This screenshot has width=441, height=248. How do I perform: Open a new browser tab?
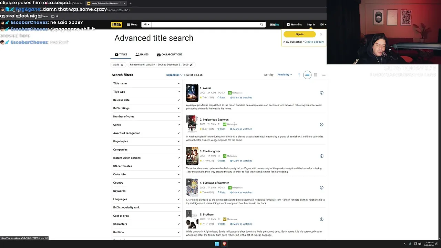[130, 3]
